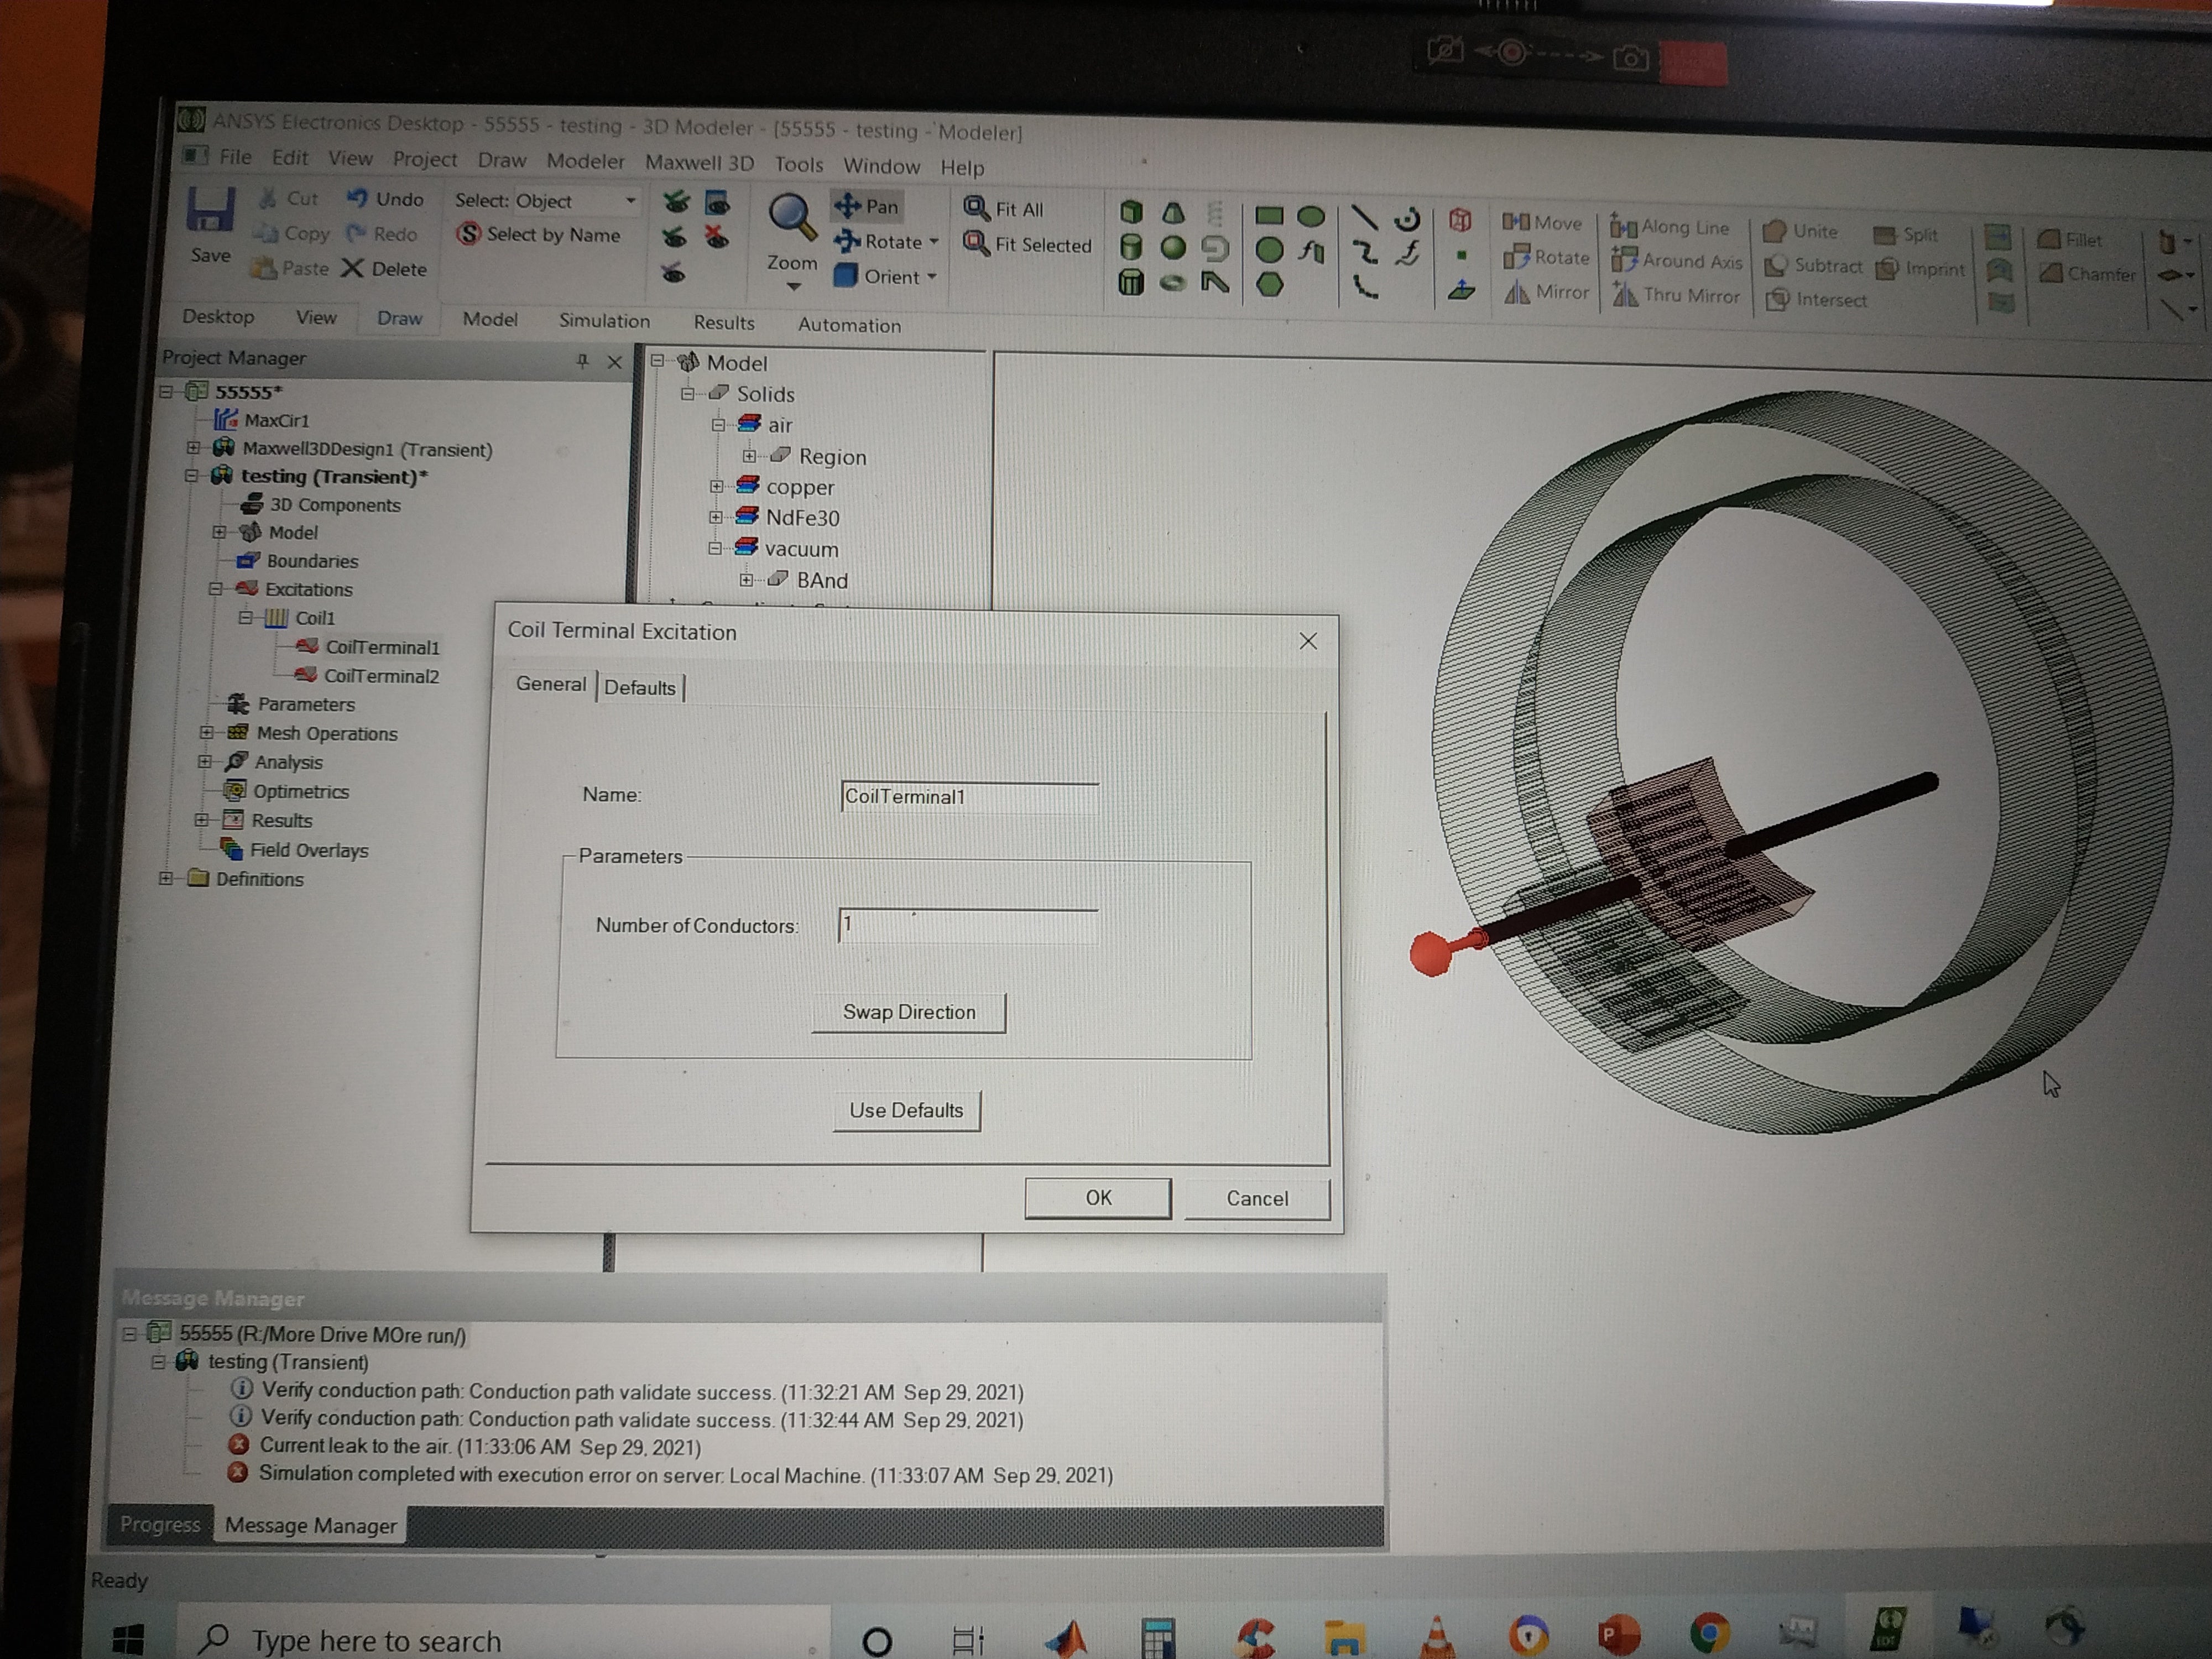Expand Maxwell3DDesign1 (Transient) node

[193, 448]
